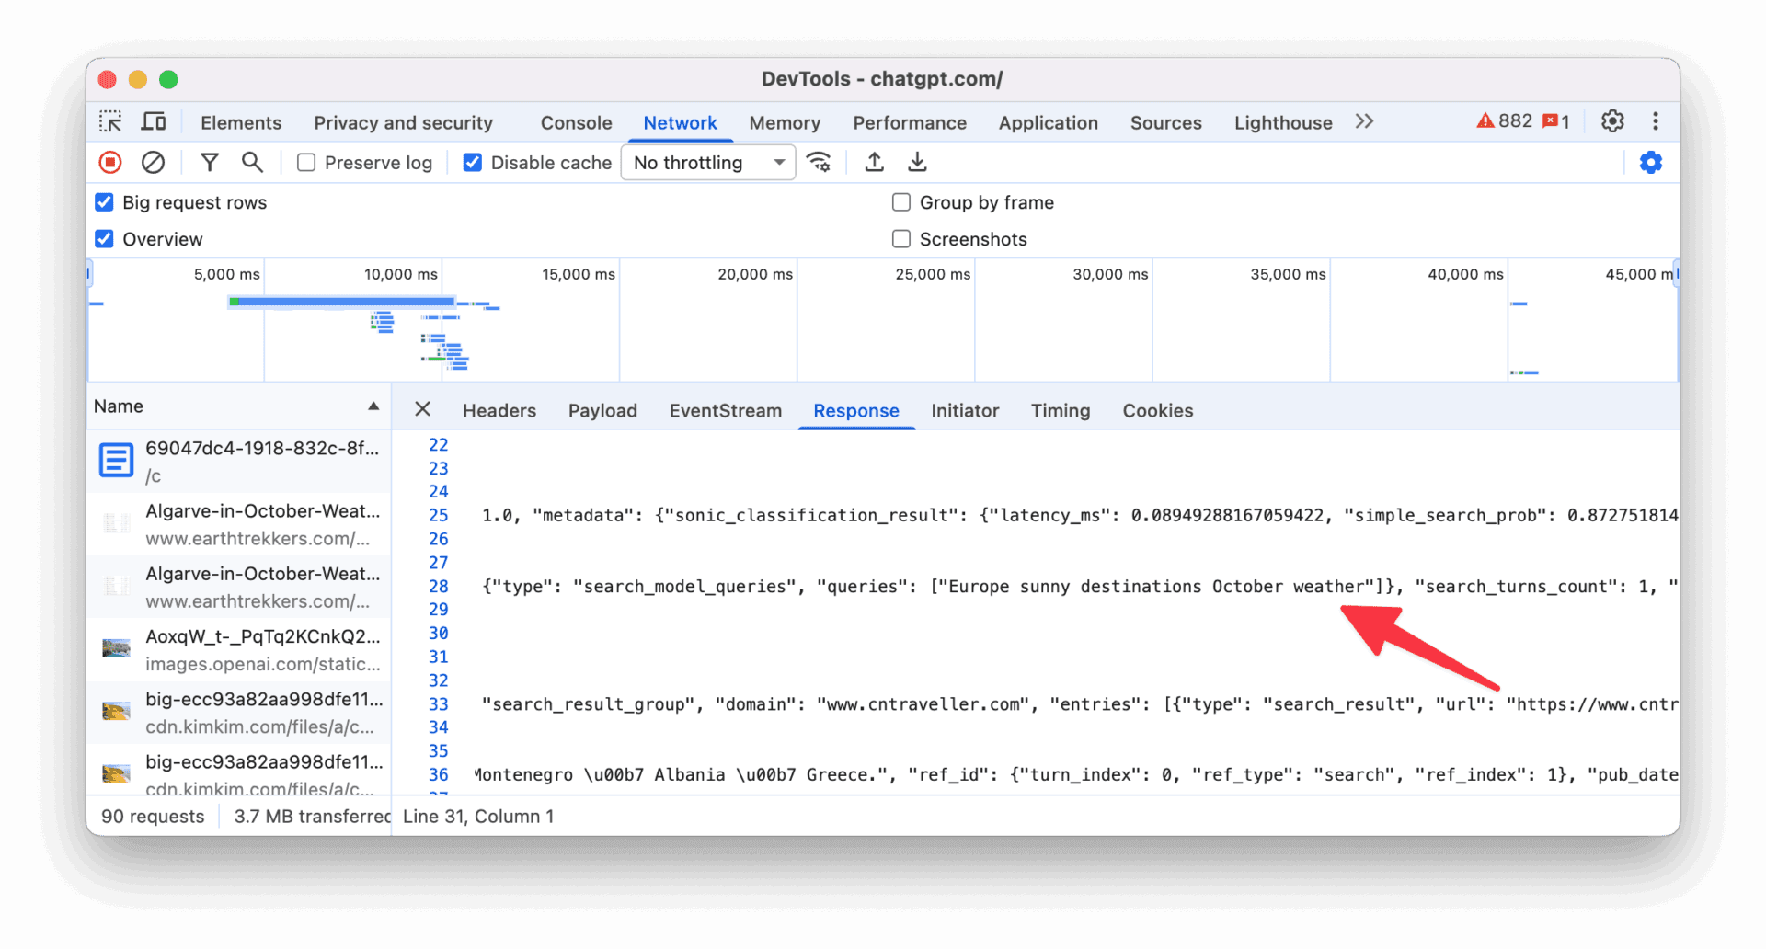Uncheck the Disable cache option

click(472, 162)
